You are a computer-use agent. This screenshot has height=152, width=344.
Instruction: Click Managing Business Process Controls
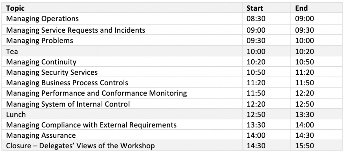pos(67,83)
